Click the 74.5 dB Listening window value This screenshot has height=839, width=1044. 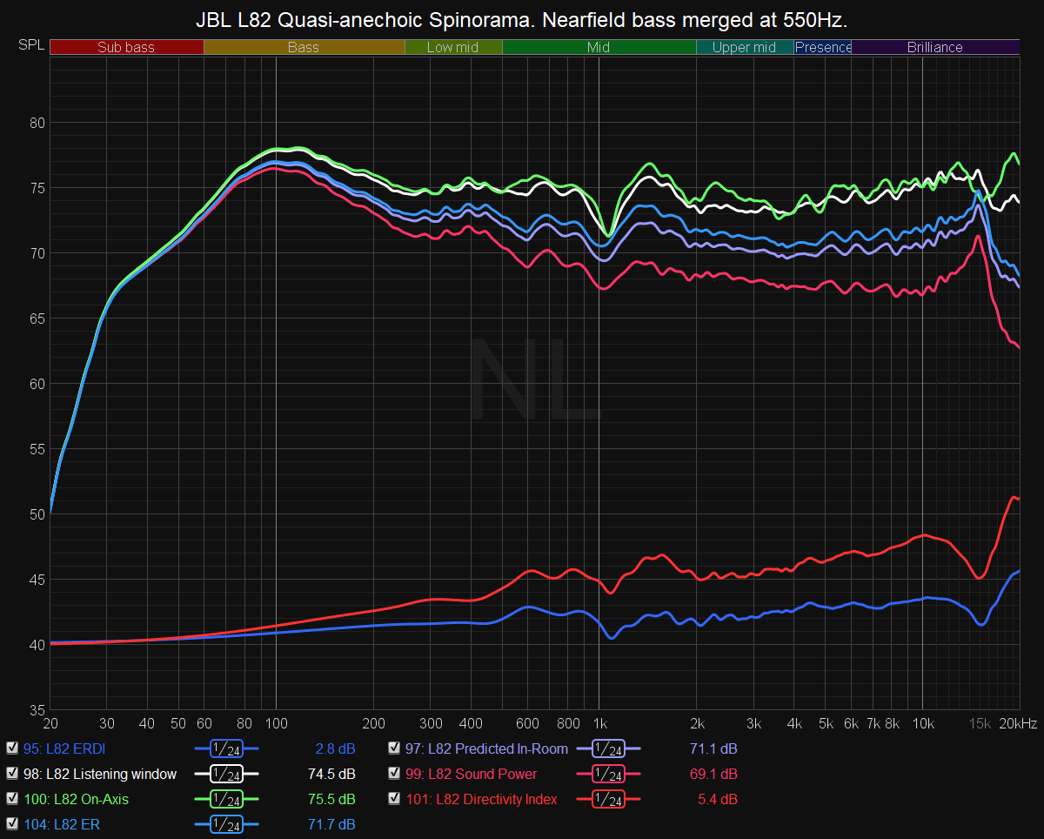pos(331,774)
